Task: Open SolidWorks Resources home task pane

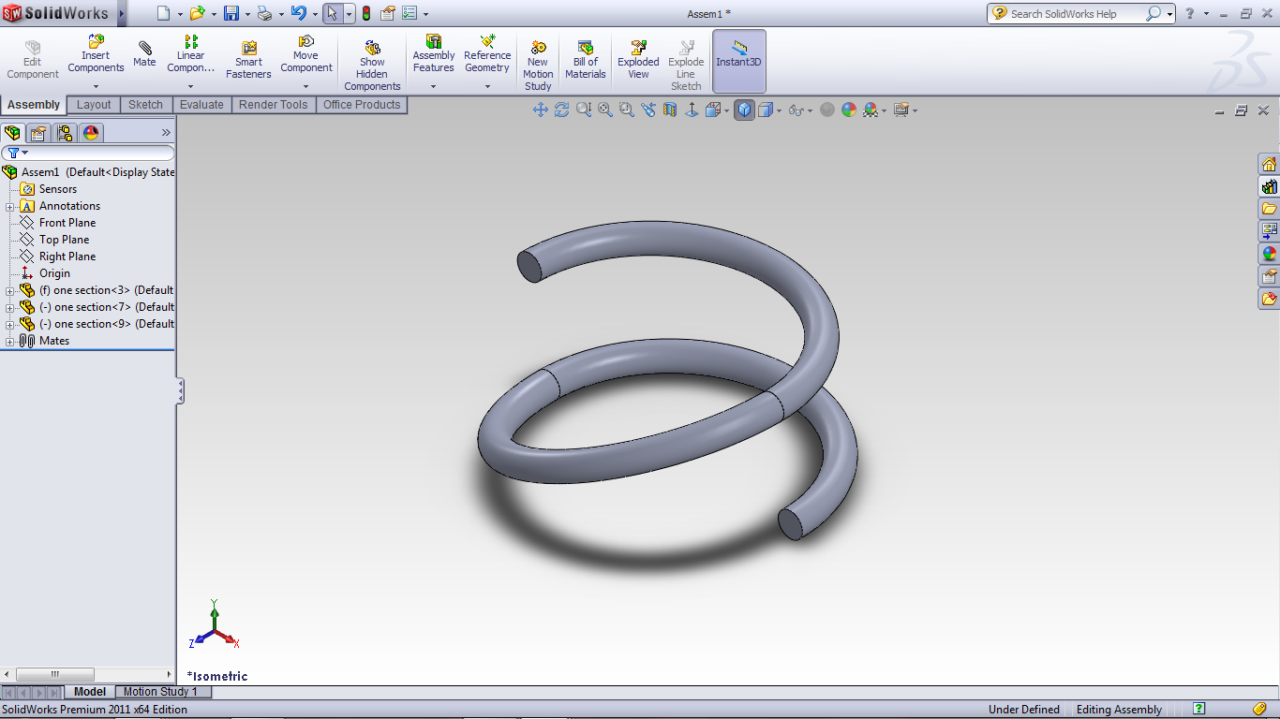Action: click(x=1270, y=165)
